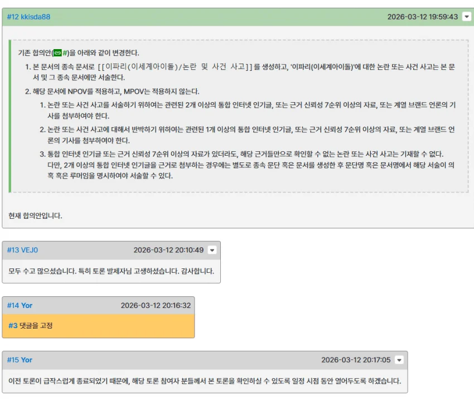
Task: Click comment number #15 anchor
Action: (13, 360)
